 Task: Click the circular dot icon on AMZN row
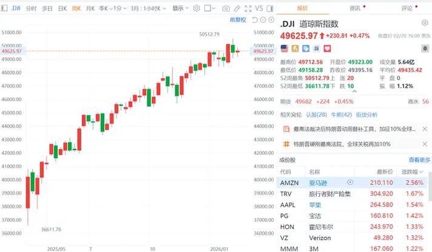point(350,182)
